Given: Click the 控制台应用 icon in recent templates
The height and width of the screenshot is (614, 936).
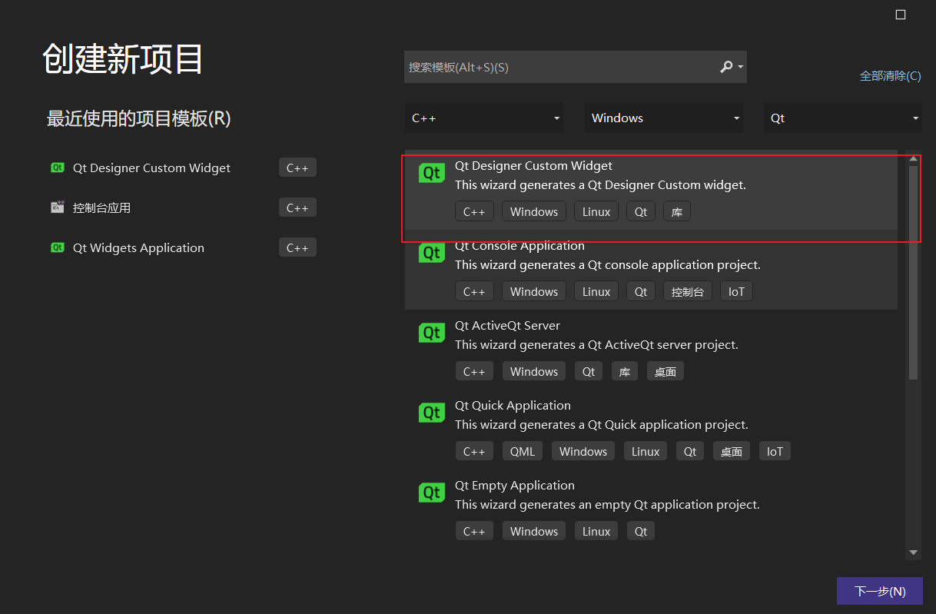Looking at the screenshot, I should [58, 207].
